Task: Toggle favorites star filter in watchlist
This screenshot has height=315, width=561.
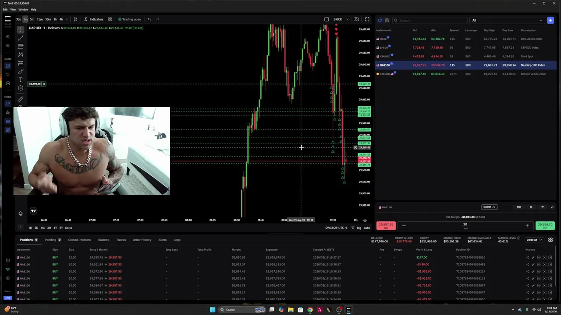Action: (550, 20)
